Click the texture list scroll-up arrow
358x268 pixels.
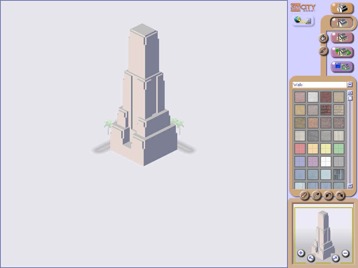[350, 93]
